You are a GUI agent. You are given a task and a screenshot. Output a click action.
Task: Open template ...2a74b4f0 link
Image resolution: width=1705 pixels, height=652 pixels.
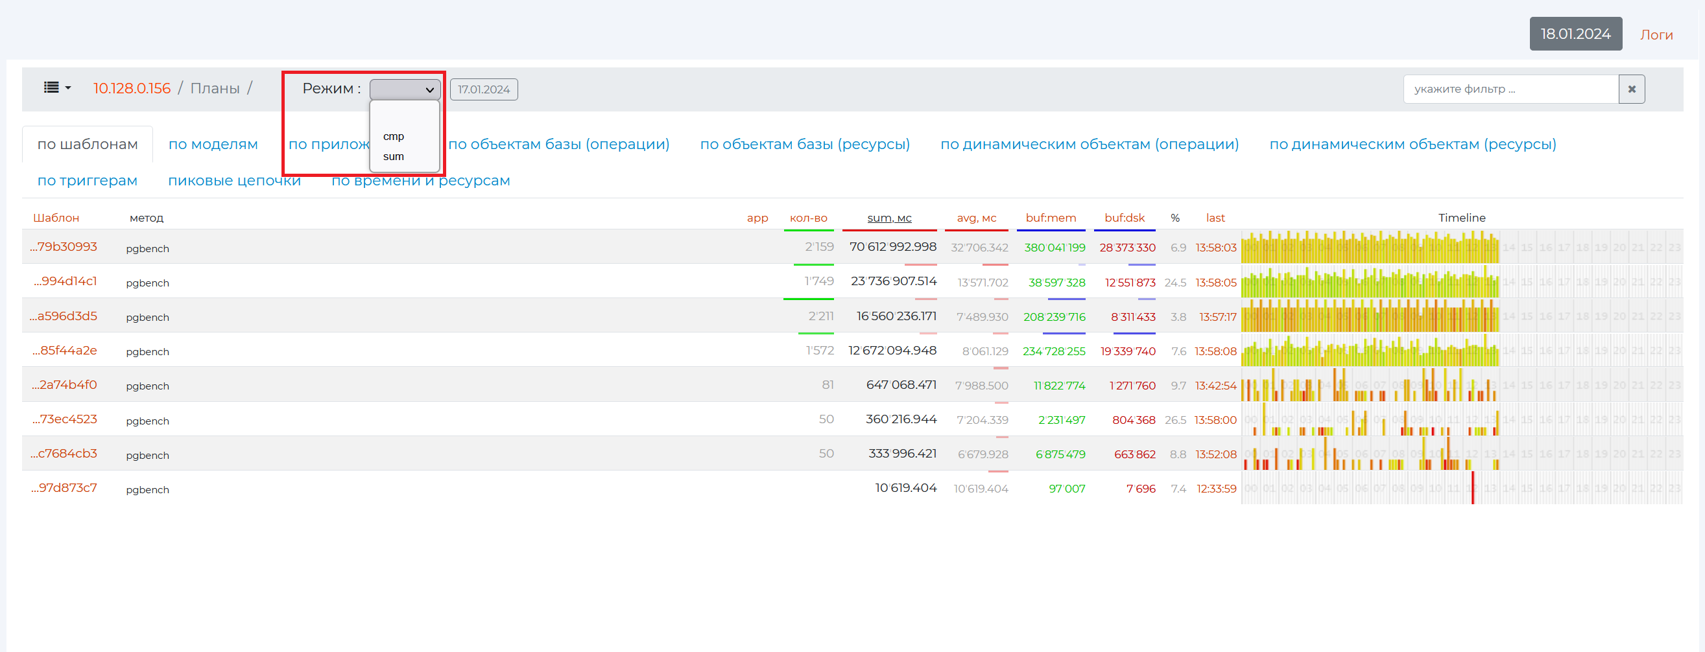pyautogui.click(x=64, y=385)
